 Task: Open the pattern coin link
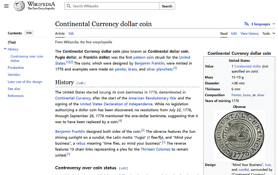pyautogui.click(x=144, y=57)
